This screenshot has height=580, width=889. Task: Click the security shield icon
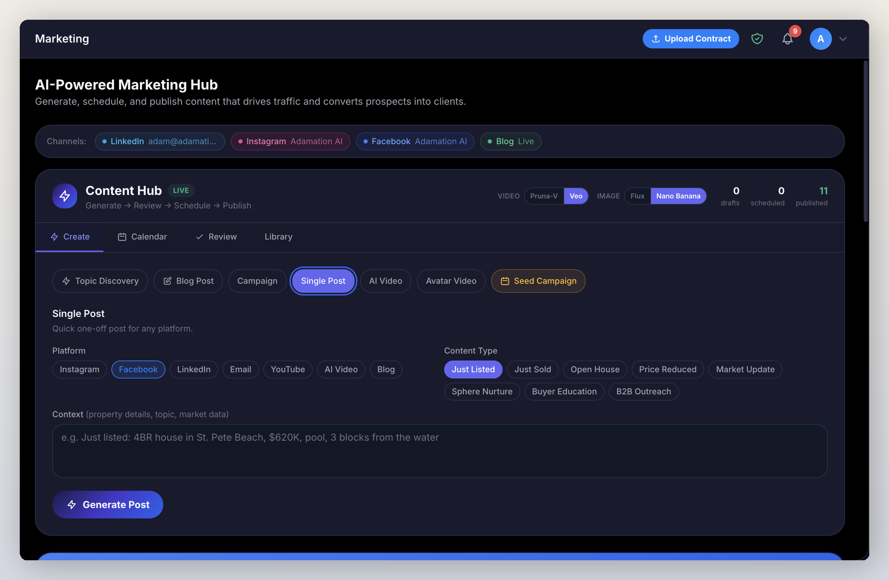pyautogui.click(x=757, y=39)
